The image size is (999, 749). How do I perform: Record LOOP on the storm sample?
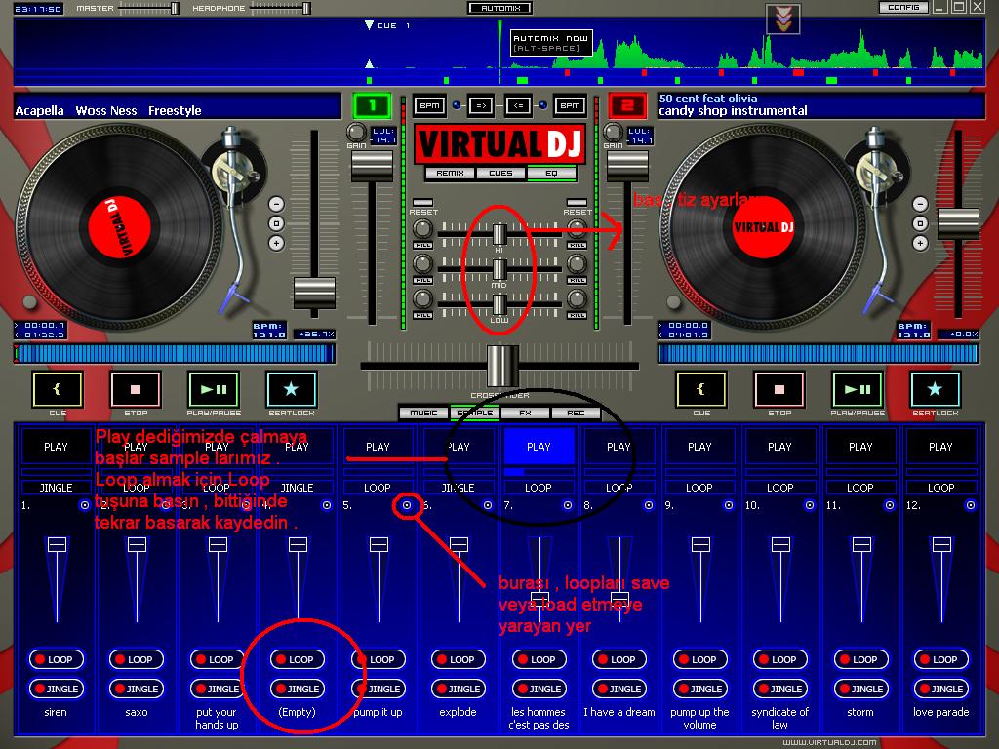(x=860, y=659)
